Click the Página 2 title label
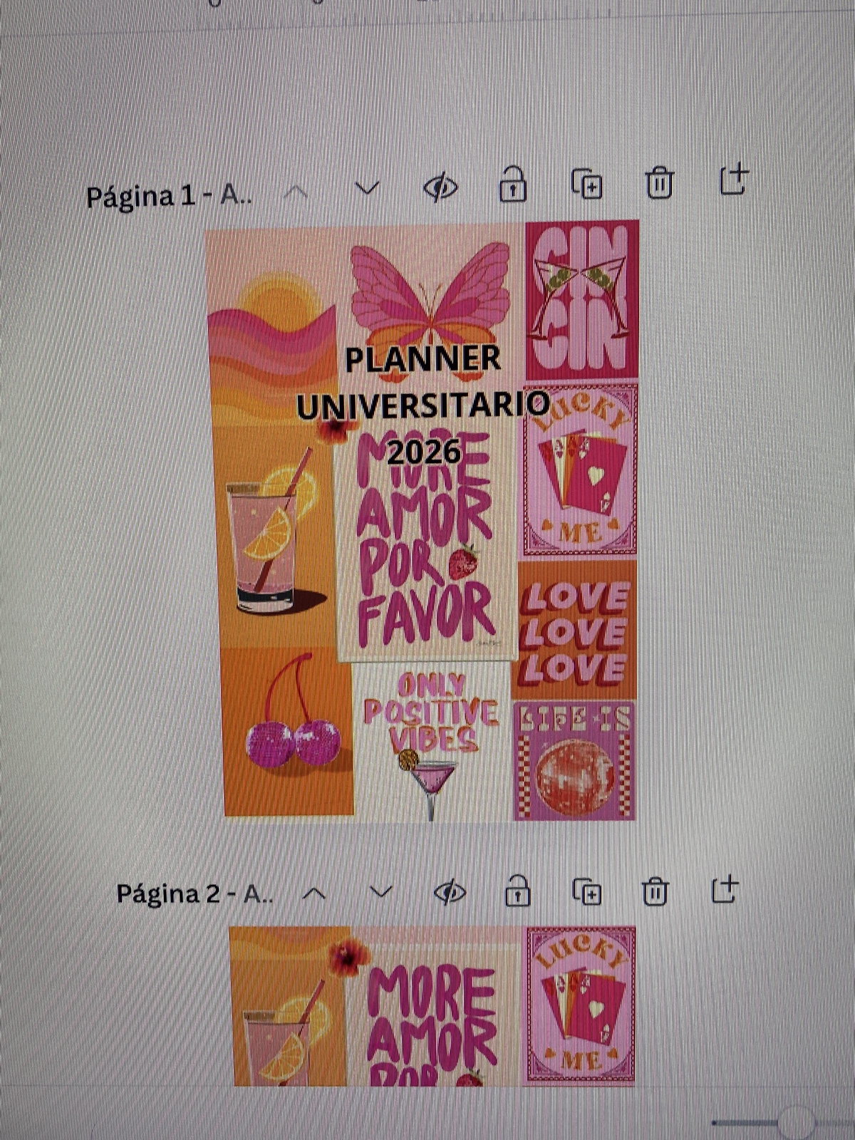The height and width of the screenshot is (1140, 855). coord(194,893)
